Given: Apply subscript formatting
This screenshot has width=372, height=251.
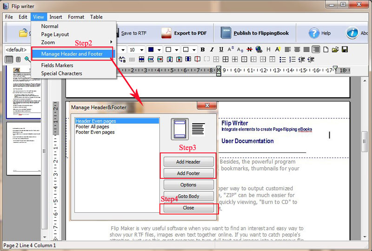Looking at the screenshot, I should click(240, 50).
